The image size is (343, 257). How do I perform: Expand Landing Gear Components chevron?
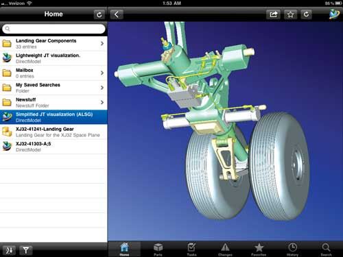point(102,43)
